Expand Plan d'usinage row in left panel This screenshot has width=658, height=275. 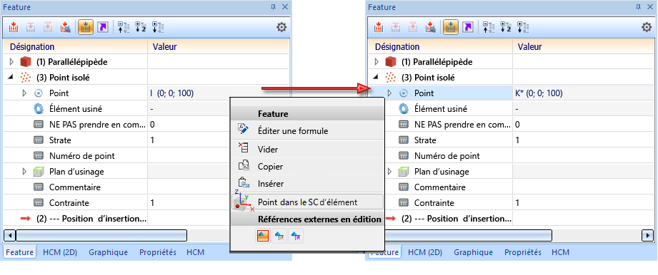(x=24, y=172)
